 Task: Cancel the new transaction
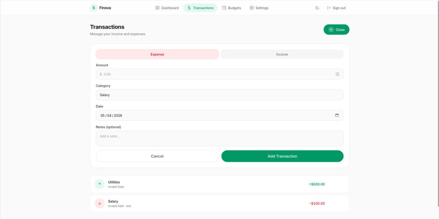pos(157,156)
